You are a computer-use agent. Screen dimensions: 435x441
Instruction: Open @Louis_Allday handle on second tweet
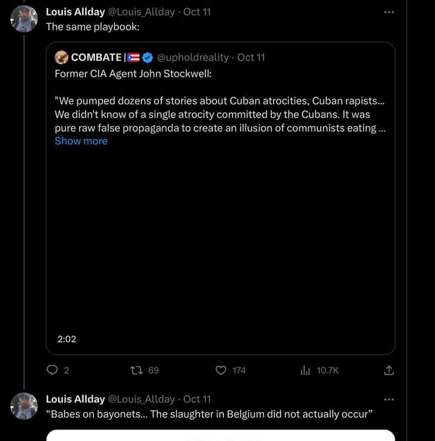tap(141, 399)
